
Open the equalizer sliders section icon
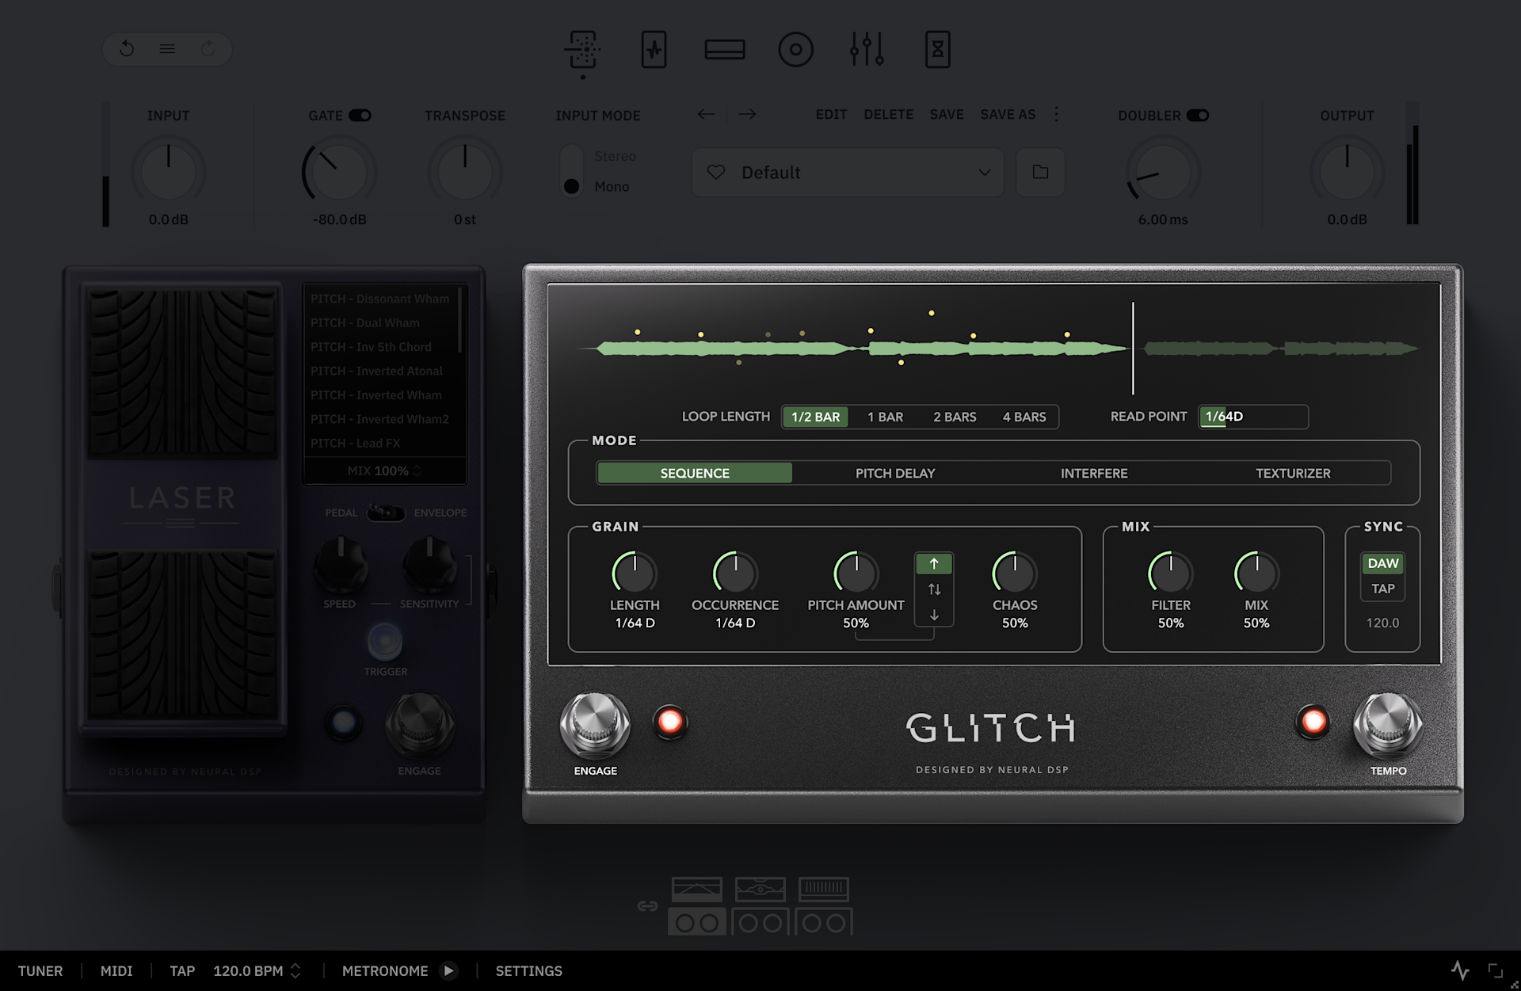pyautogui.click(x=867, y=49)
